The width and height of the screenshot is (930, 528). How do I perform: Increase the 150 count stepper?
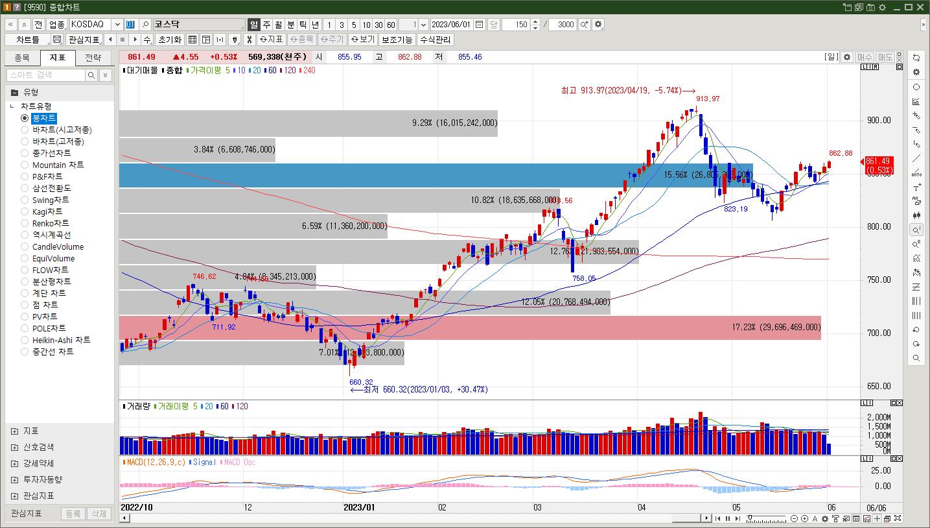click(x=535, y=21)
